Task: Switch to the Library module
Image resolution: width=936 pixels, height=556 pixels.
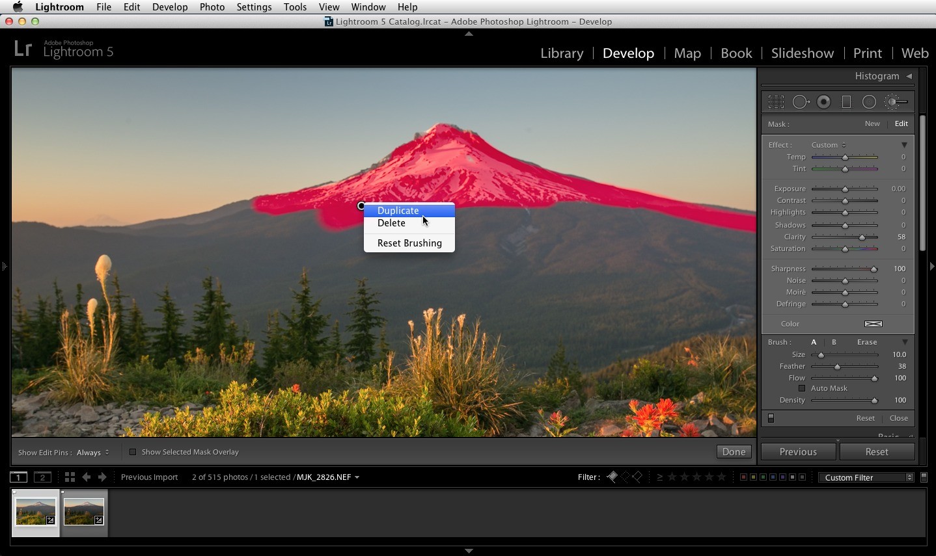Action: tap(562, 53)
